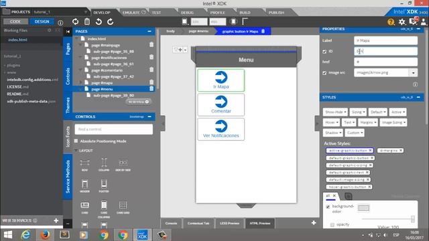Open the Show-Hide styles dropdown
Viewport: 429px width, 241px height.
click(335, 112)
